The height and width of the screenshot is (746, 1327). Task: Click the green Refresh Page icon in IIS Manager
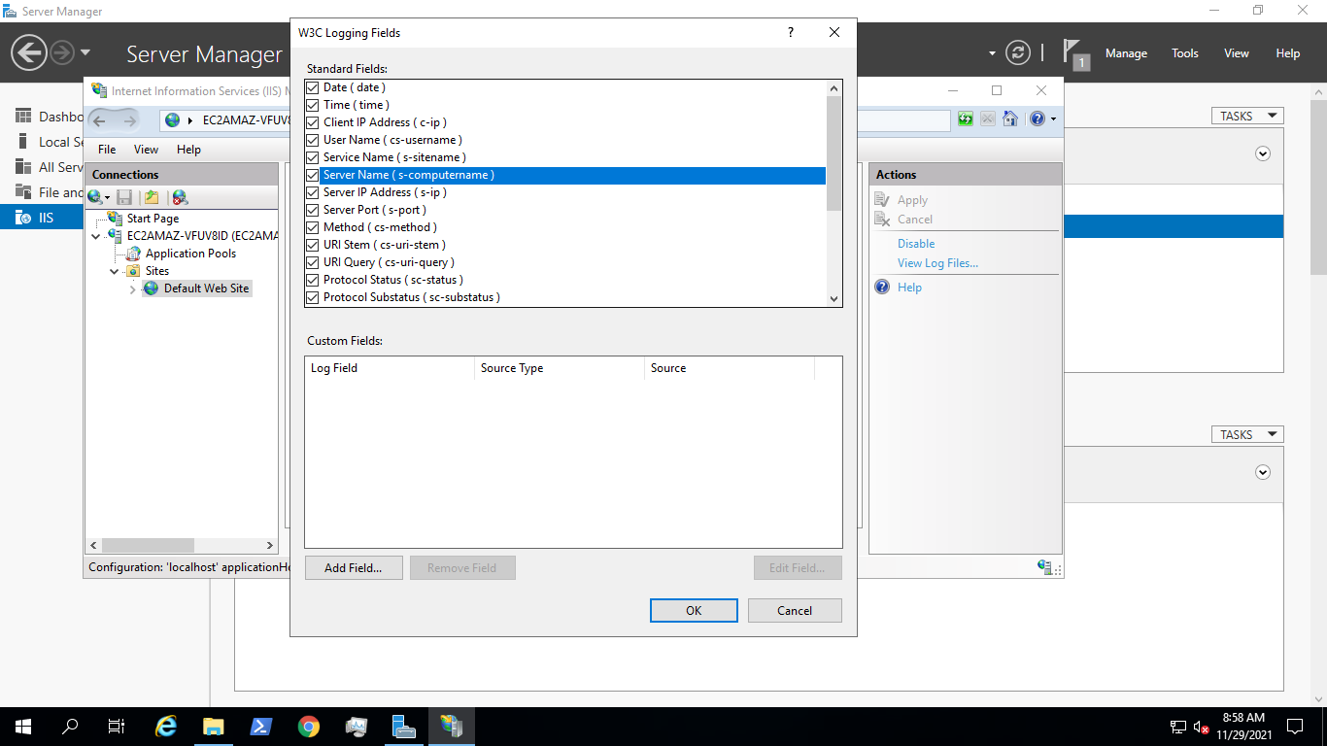[965, 119]
